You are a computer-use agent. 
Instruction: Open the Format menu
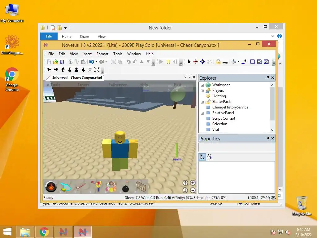(x=102, y=54)
